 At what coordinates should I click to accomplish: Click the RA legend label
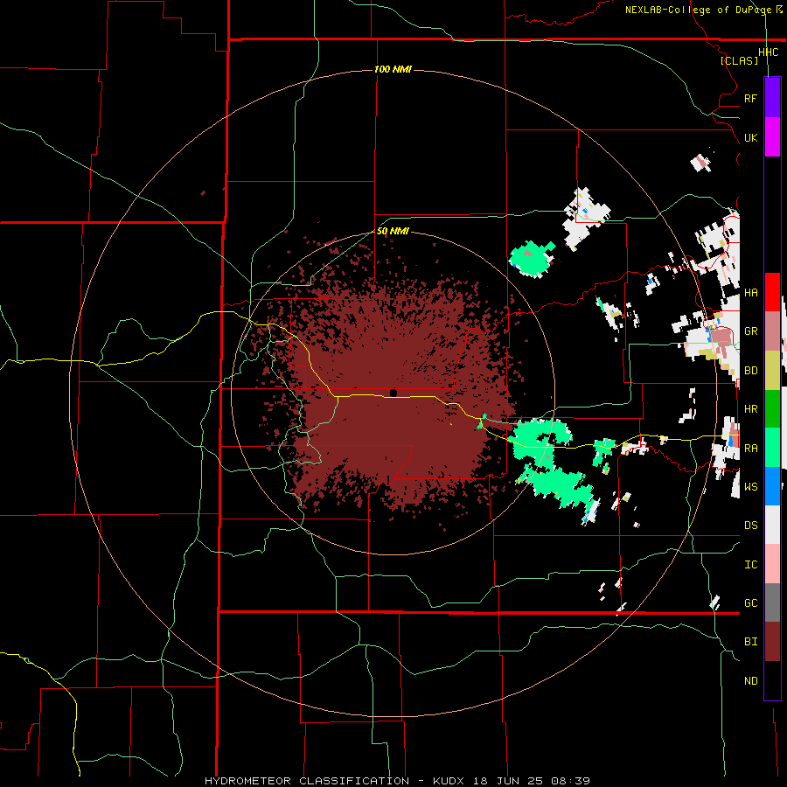pyautogui.click(x=750, y=449)
